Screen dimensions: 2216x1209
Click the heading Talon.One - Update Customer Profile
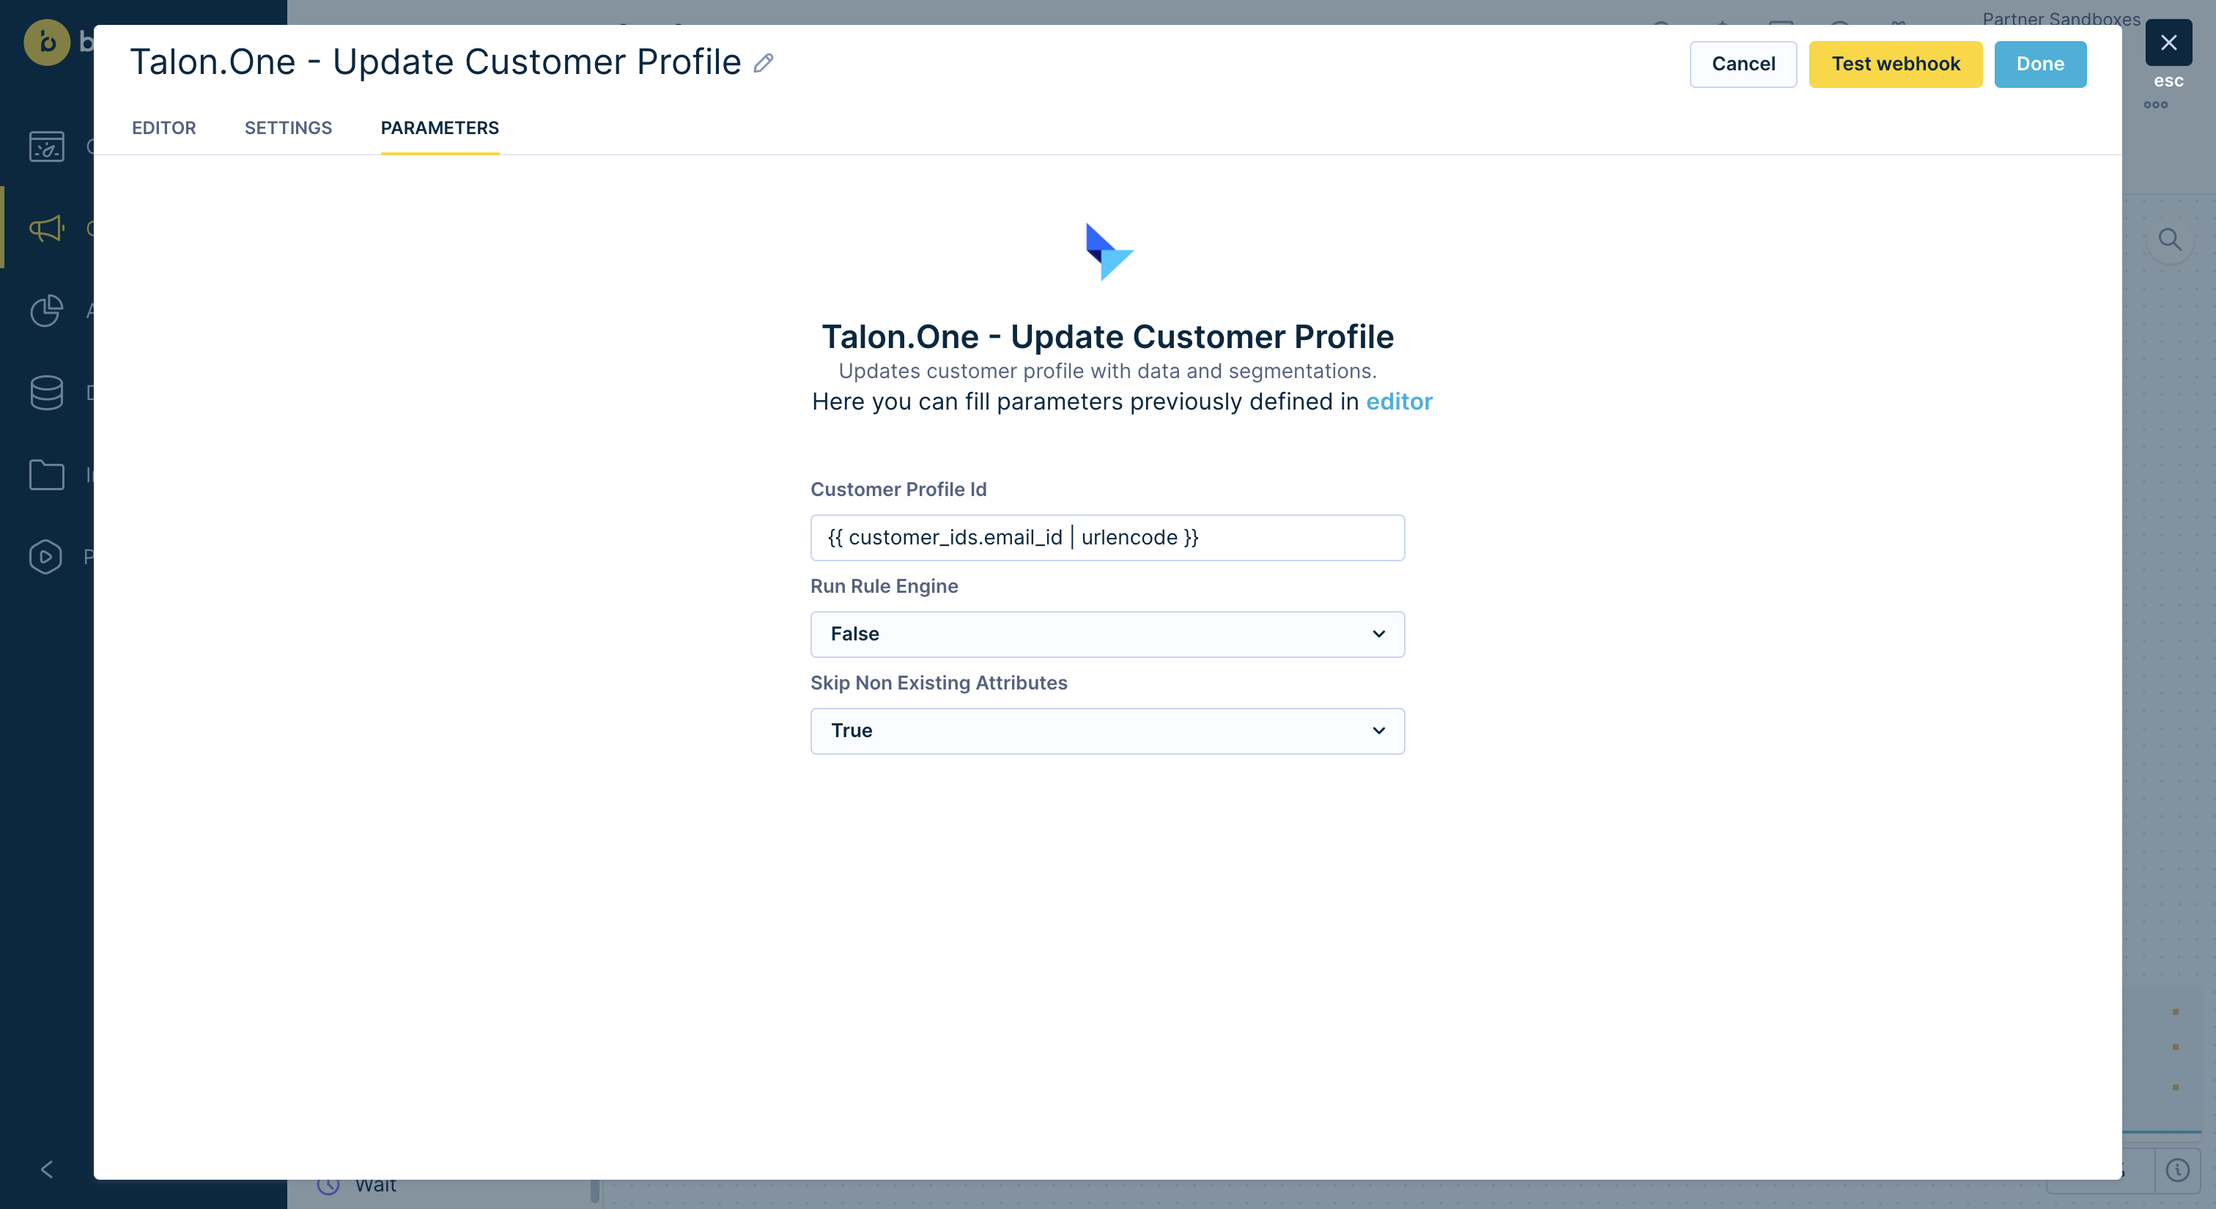coord(1107,336)
